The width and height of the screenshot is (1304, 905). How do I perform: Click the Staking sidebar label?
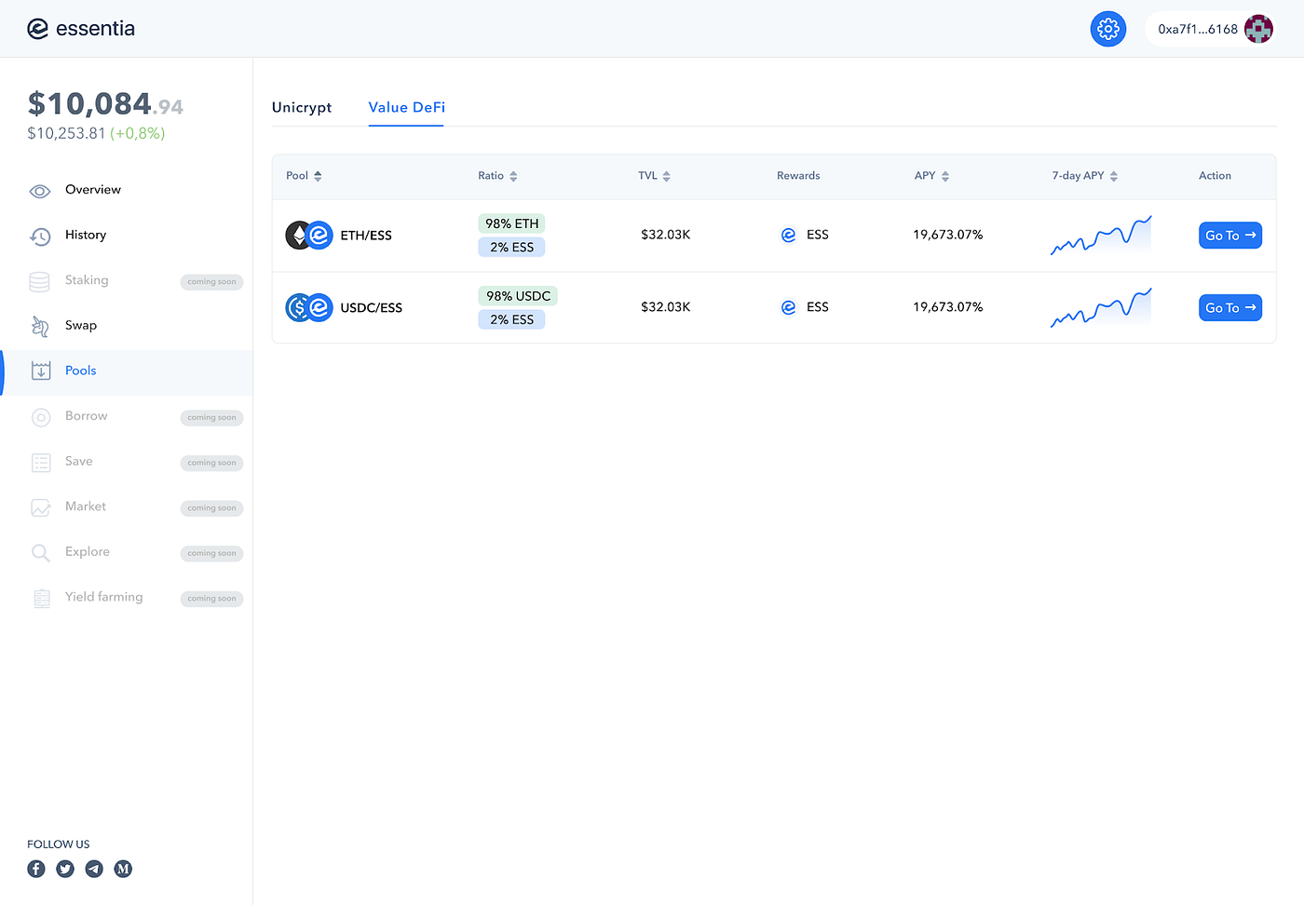(87, 280)
